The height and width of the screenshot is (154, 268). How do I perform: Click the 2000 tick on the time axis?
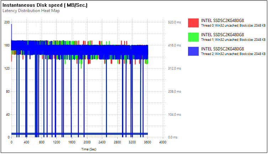[87, 142]
